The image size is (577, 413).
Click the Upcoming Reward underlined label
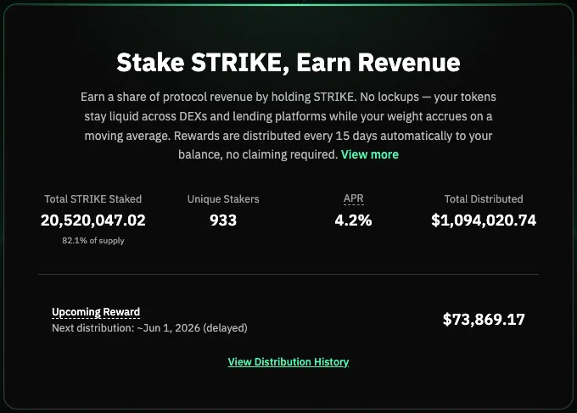96,312
